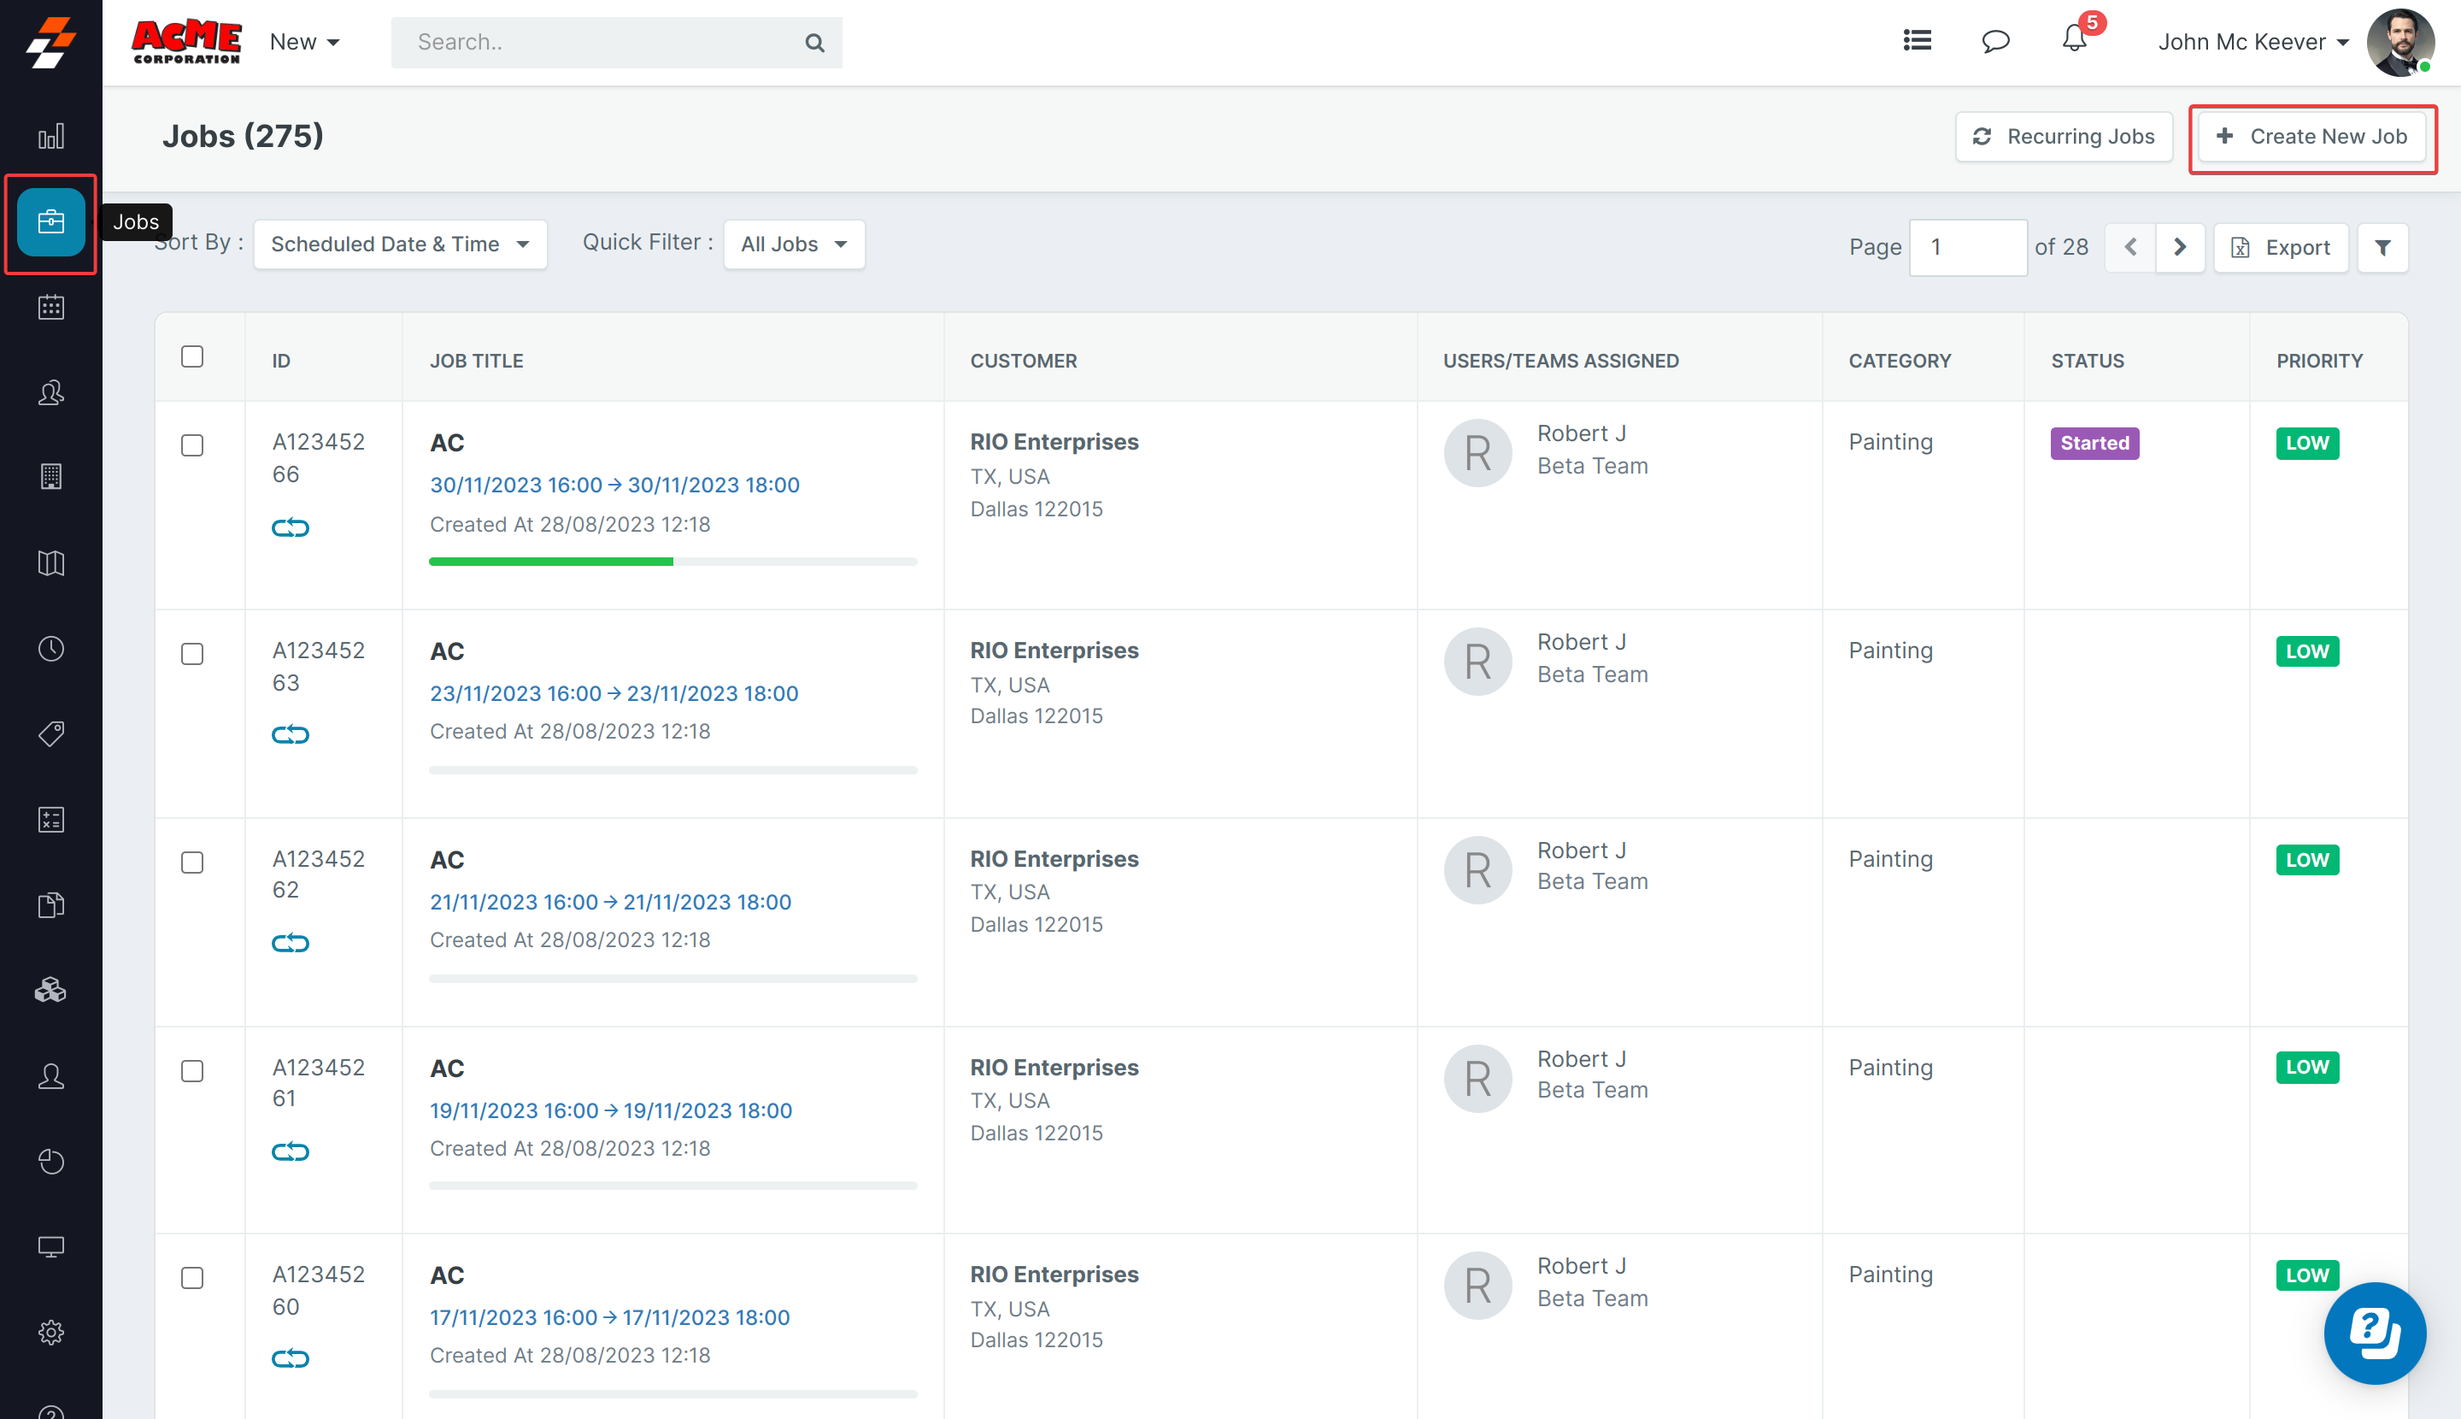Open the All Jobs quick filter dropdown
2461x1419 pixels.
point(793,244)
